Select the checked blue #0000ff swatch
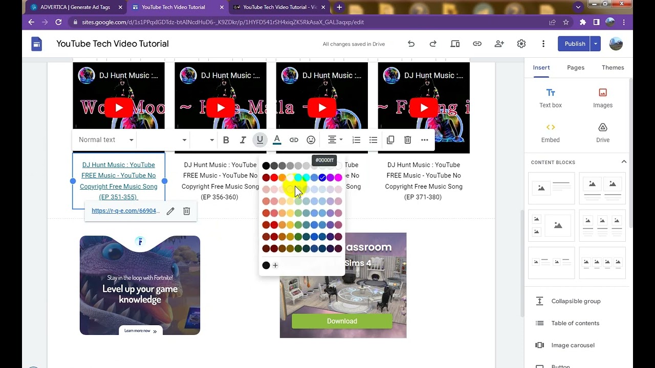The height and width of the screenshot is (368, 655). (322, 177)
